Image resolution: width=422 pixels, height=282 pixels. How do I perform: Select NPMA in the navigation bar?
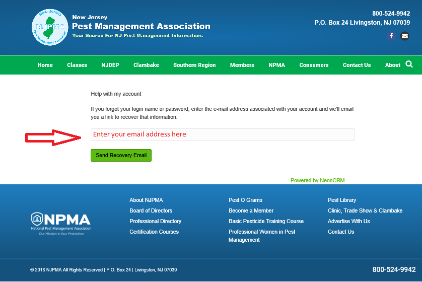(276, 65)
